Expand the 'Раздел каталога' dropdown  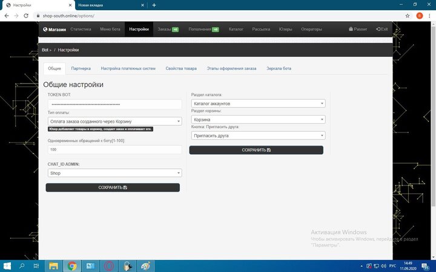(x=257, y=103)
